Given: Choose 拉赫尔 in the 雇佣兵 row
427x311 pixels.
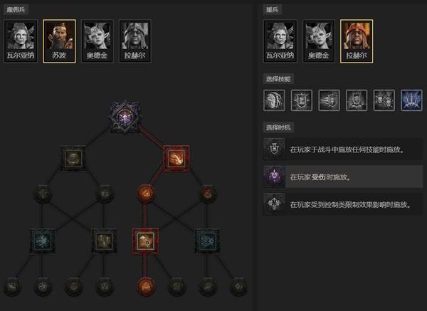Looking at the screenshot, I should [135, 41].
